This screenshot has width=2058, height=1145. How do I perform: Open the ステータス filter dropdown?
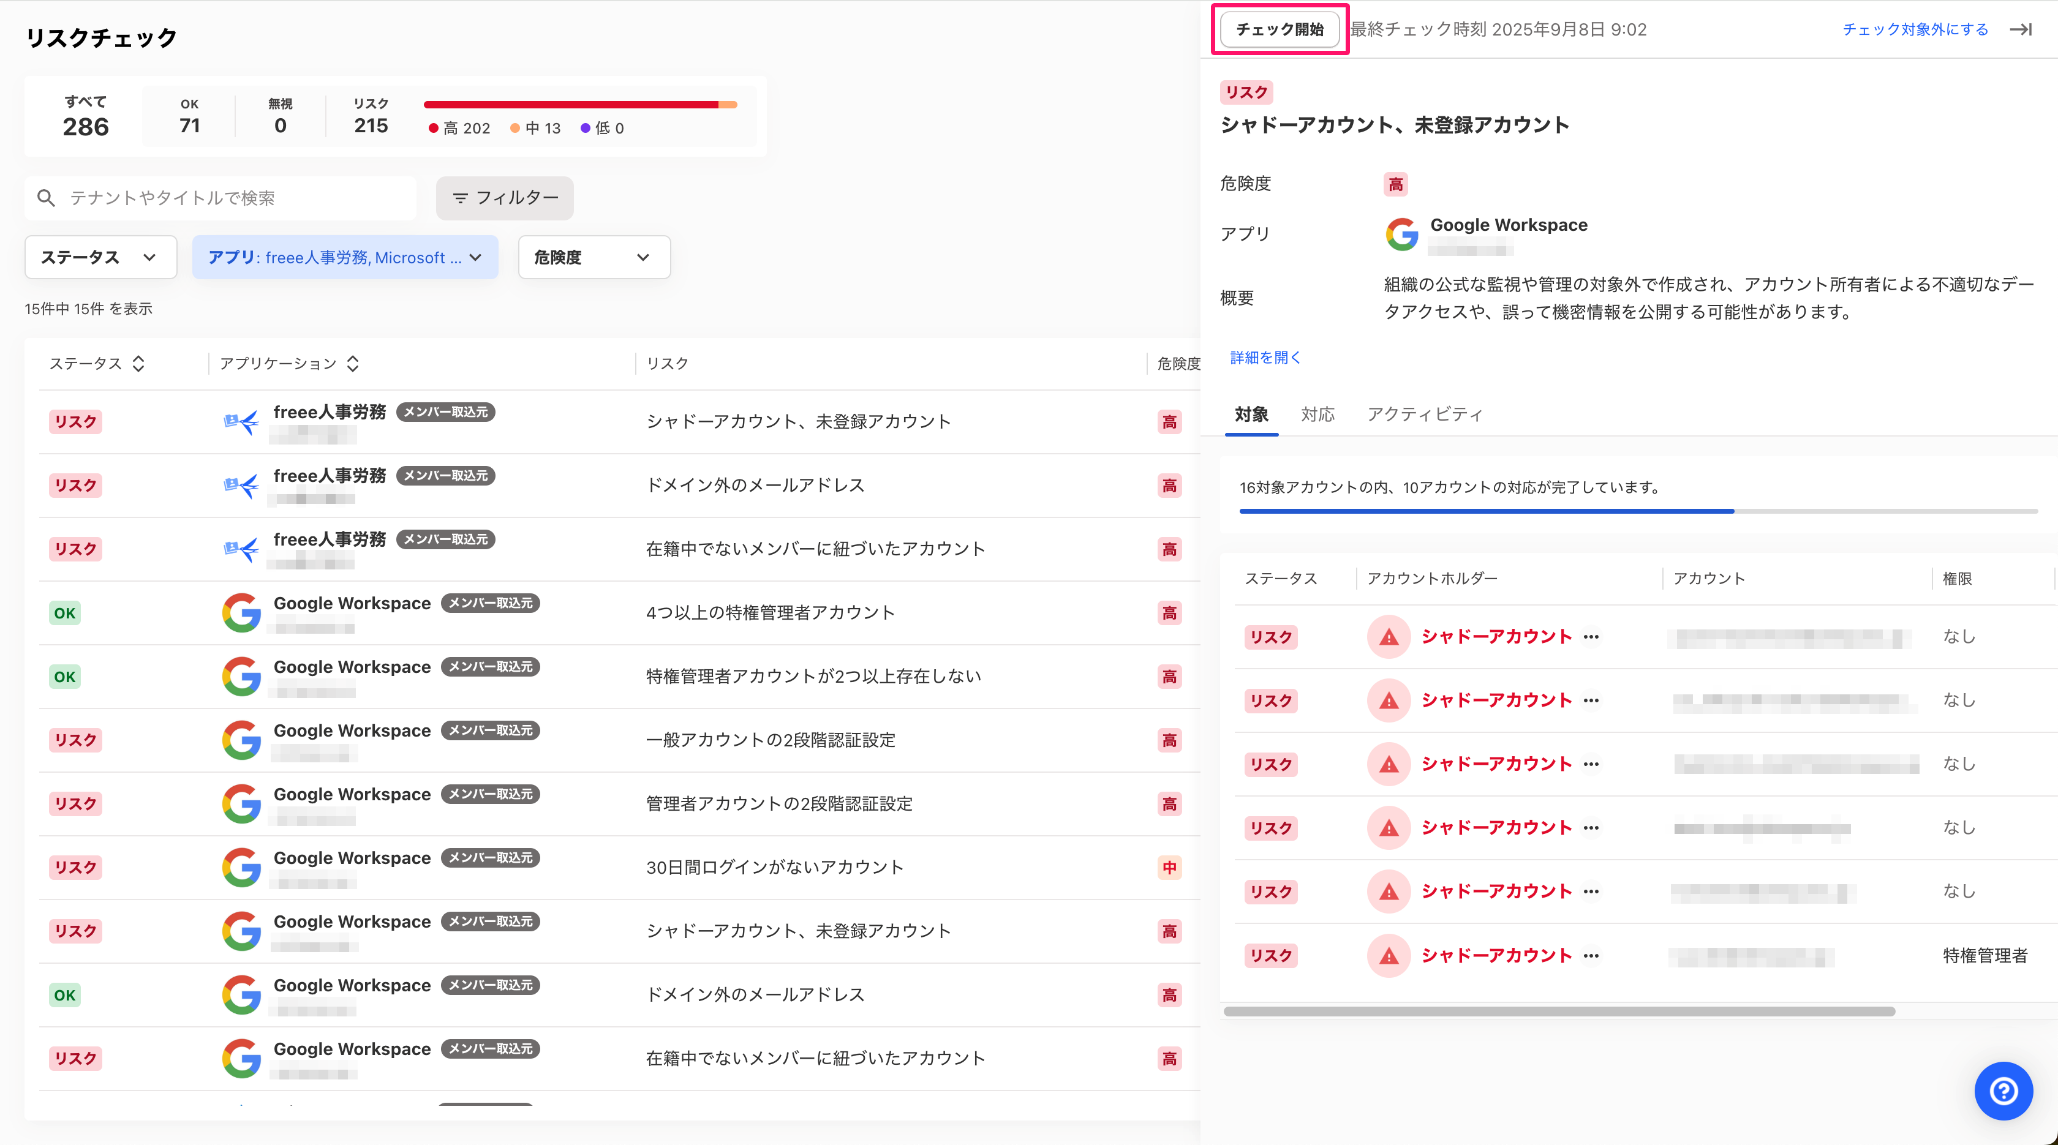tap(100, 257)
